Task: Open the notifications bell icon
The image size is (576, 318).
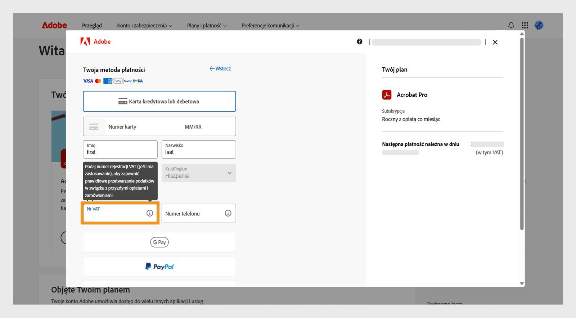Action: [511, 25]
